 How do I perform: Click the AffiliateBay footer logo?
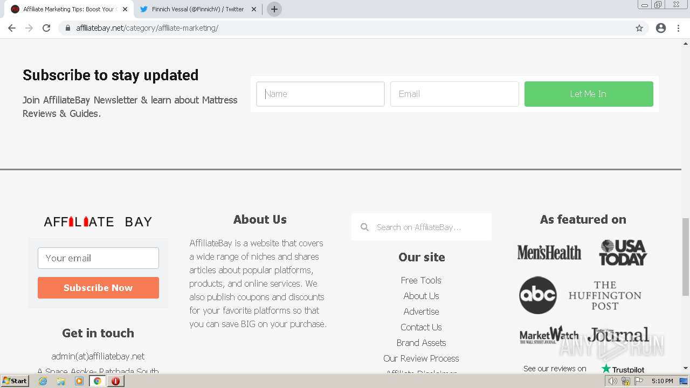click(98, 221)
